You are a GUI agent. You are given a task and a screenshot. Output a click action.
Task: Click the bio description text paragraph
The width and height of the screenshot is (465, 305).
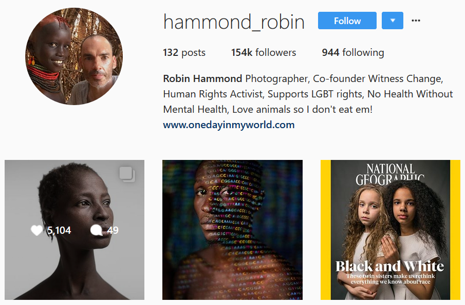[x=308, y=94]
